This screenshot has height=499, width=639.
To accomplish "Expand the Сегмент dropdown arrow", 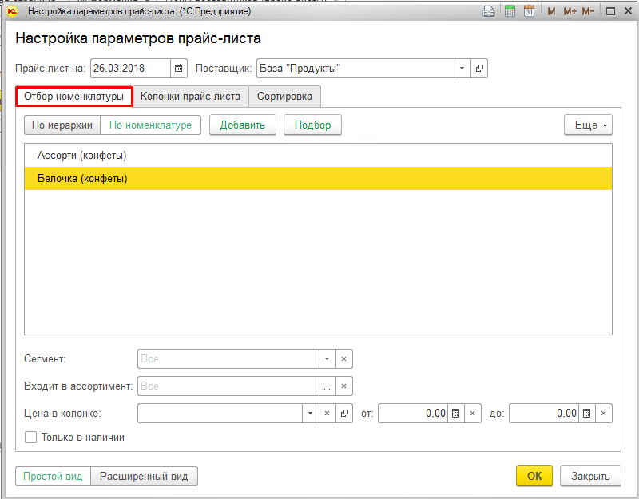I will [327, 359].
